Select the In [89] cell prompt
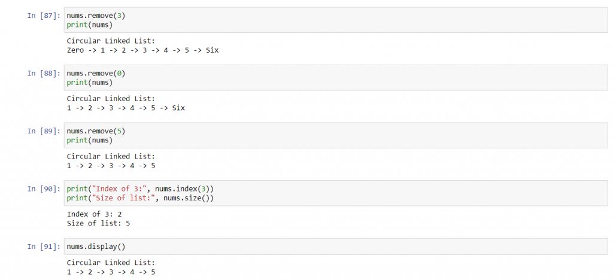Image resolution: width=613 pixels, height=280 pixels. point(44,131)
